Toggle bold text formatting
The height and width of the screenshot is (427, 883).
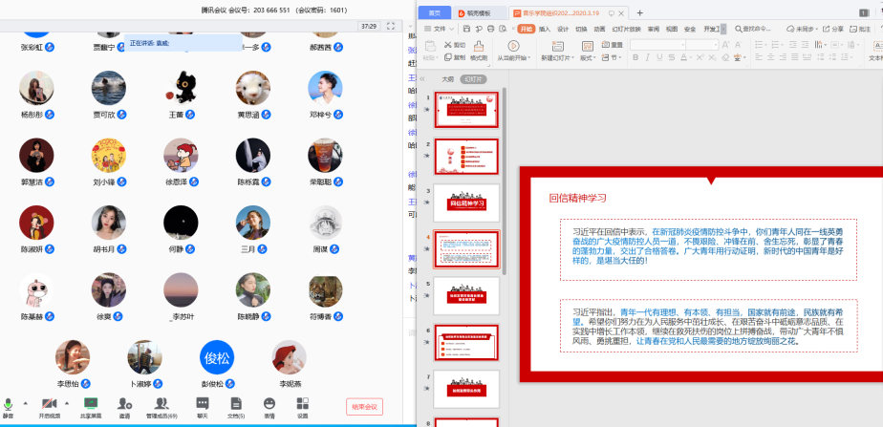(x=635, y=58)
